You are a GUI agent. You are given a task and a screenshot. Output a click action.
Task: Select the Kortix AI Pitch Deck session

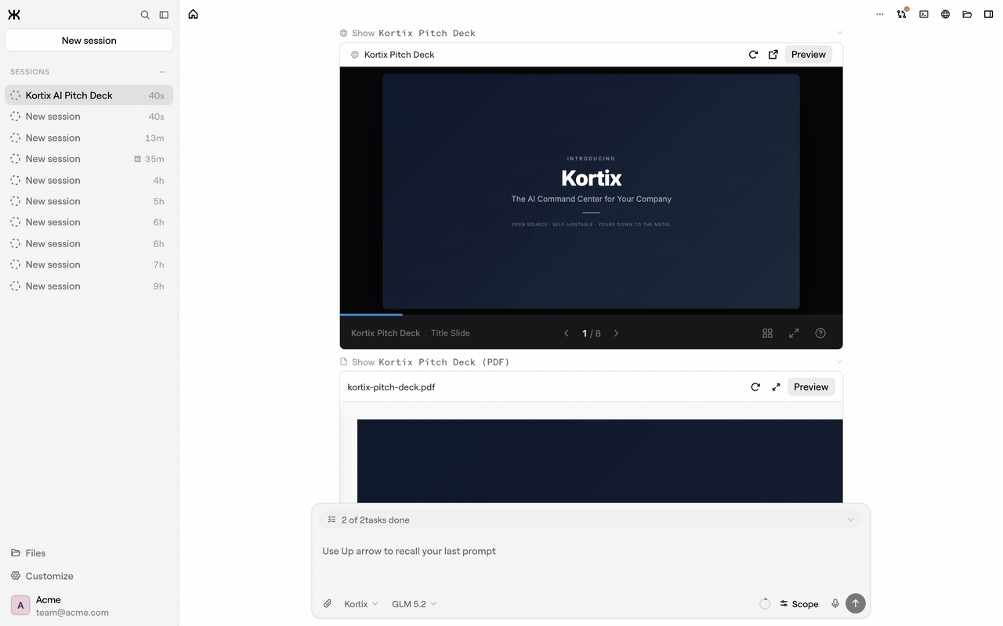coord(89,95)
